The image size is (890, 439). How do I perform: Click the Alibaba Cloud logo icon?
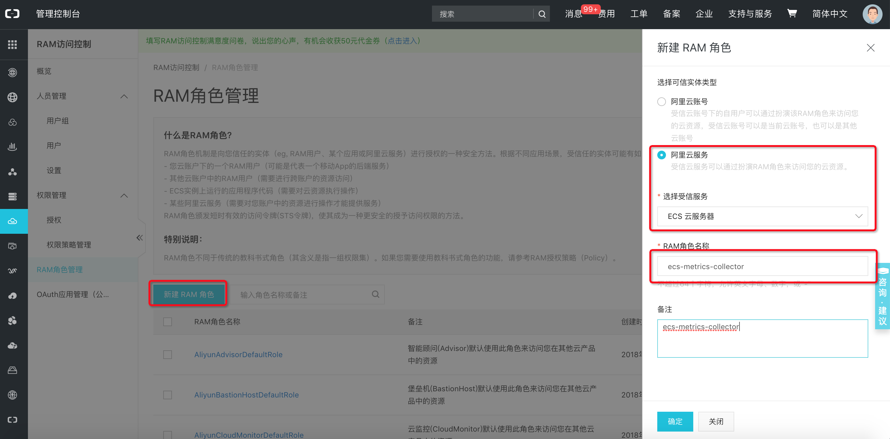click(12, 14)
